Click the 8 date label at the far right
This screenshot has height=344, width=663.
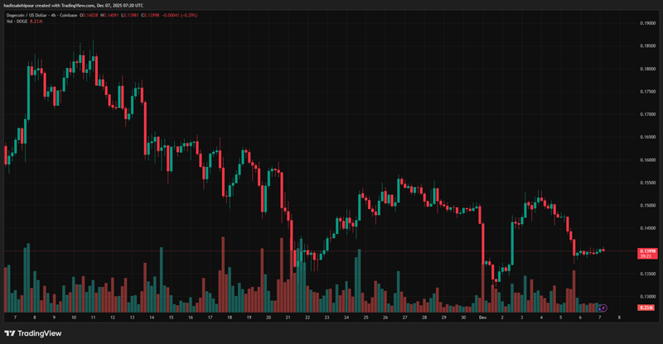[x=619, y=317]
